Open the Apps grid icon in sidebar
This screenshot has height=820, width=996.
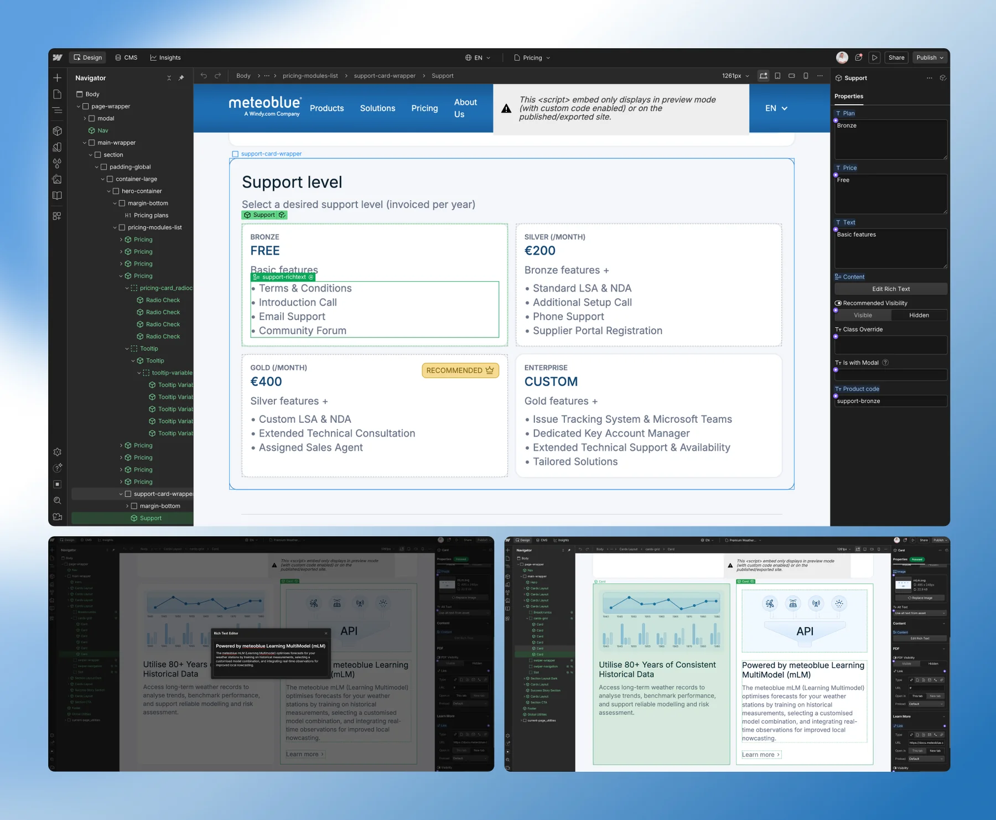58,216
